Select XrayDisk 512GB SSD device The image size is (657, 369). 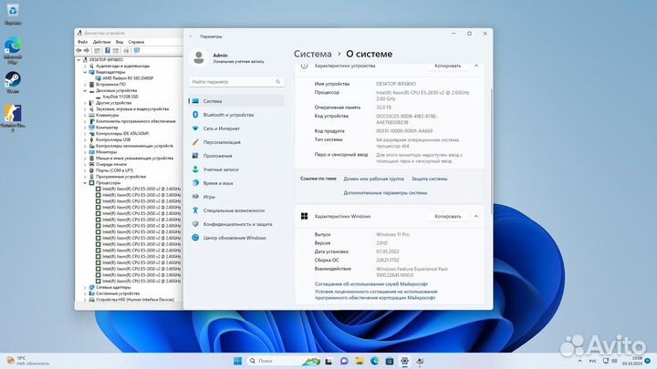point(120,97)
